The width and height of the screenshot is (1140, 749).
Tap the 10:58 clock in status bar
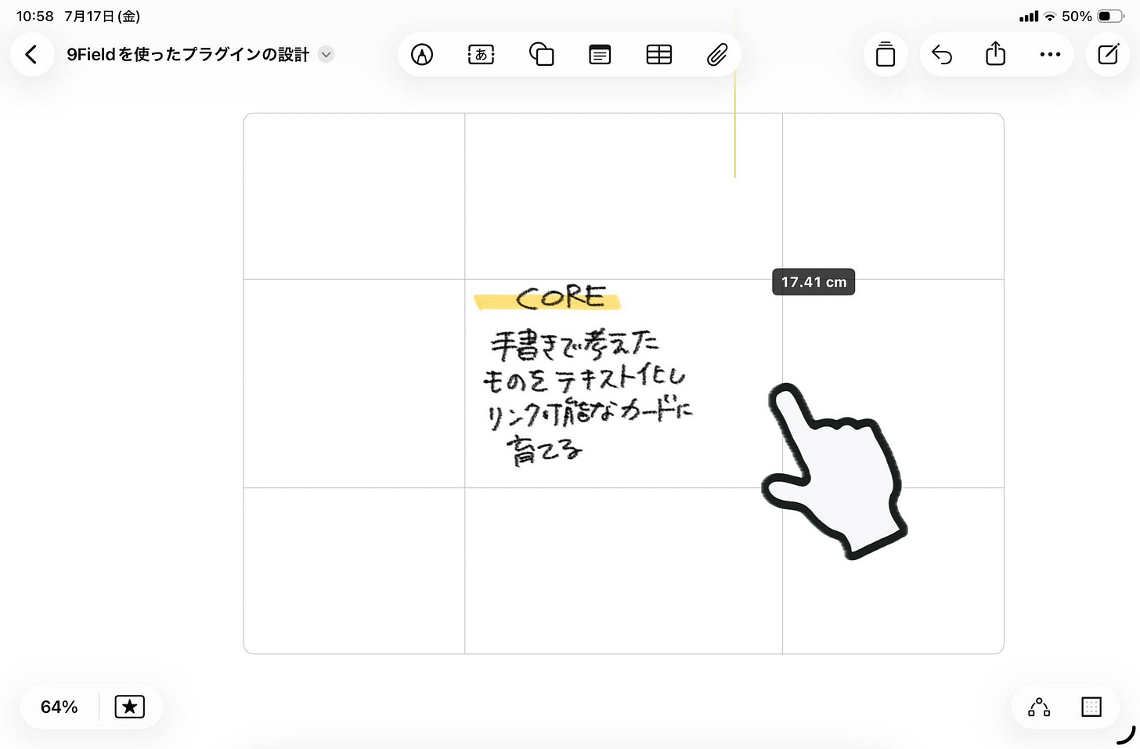[35, 16]
